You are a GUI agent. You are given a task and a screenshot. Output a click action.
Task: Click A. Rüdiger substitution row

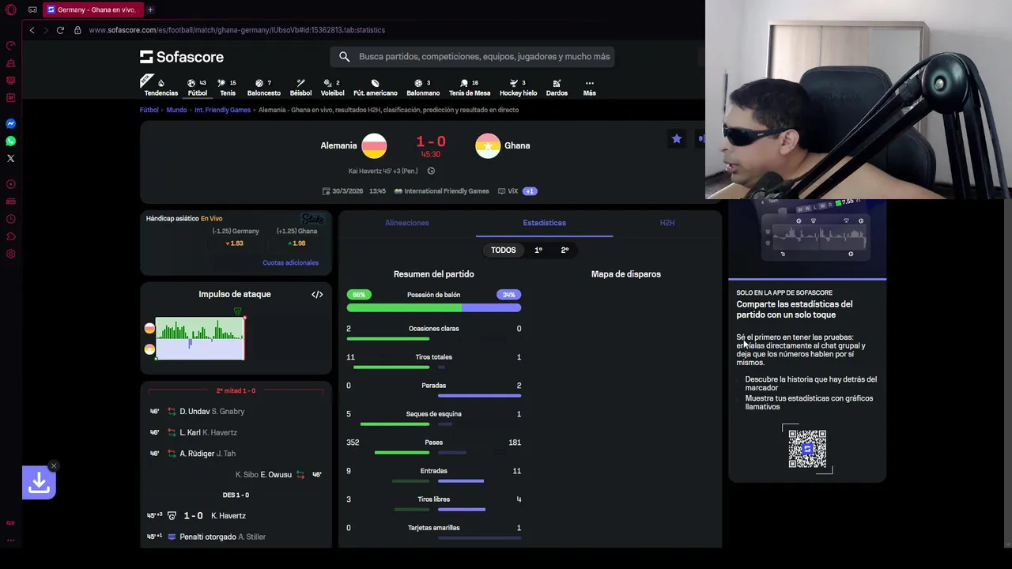pyautogui.click(x=236, y=454)
